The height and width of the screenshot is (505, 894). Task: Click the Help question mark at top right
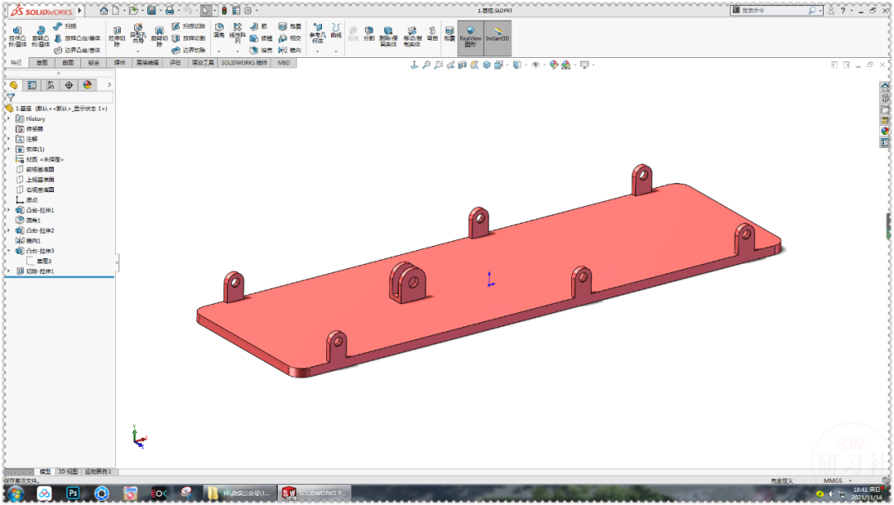point(843,10)
